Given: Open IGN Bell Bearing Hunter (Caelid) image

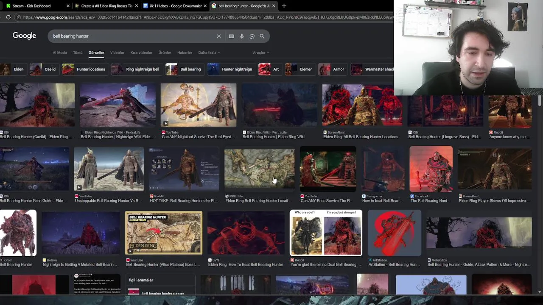Looking at the screenshot, I should click(37, 105).
